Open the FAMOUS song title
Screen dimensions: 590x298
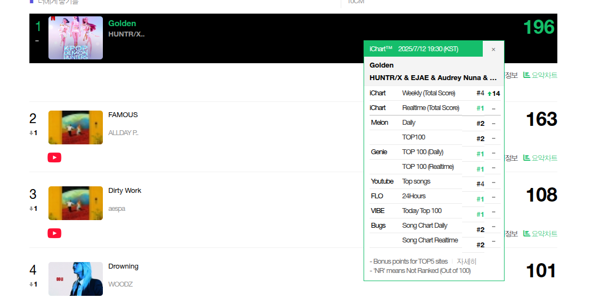123,115
